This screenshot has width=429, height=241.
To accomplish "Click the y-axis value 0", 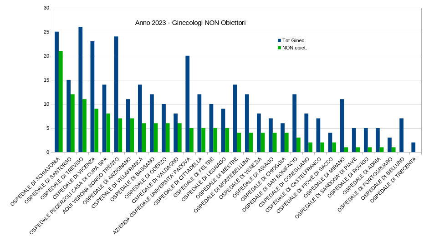I will click(48, 152).
